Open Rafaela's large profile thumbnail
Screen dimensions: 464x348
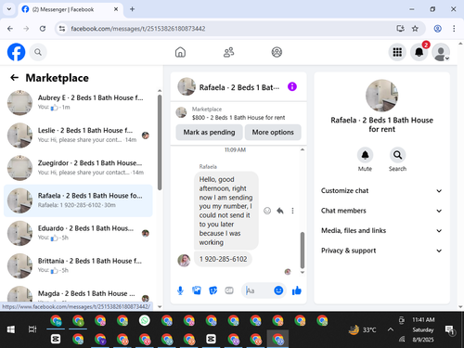pyautogui.click(x=381, y=96)
